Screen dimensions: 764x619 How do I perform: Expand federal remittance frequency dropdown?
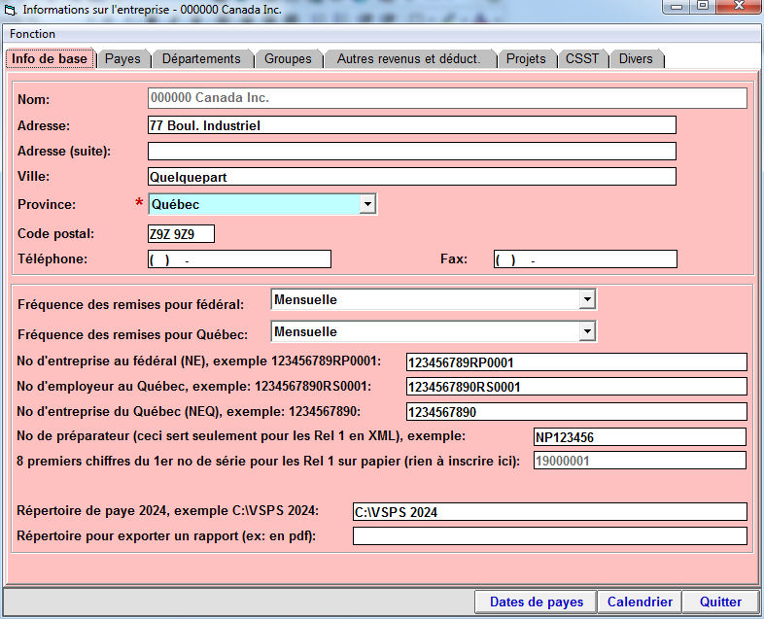(586, 300)
